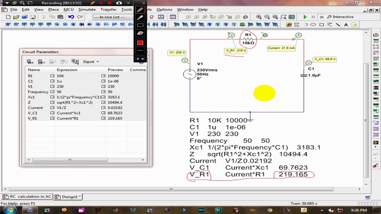Click the Open file folder icon
The width and height of the screenshot is (381, 214).
[x=16, y=17]
